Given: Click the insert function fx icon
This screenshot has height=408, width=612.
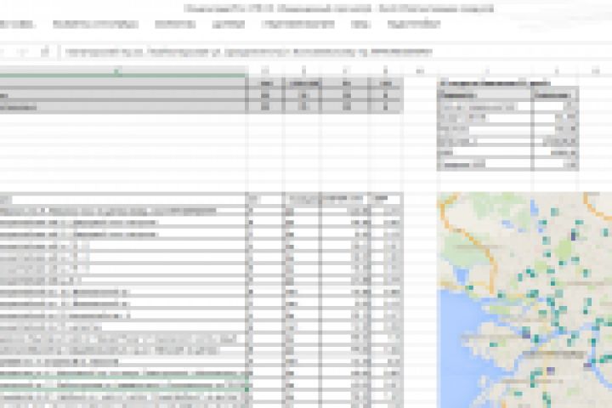Looking at the screenshot, I should (x=45, y=52).
